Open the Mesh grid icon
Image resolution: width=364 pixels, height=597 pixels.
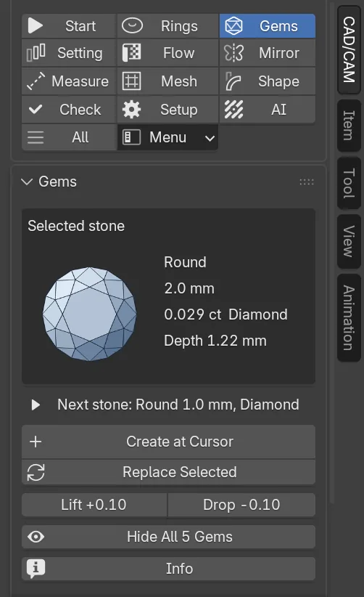click(x=131, y=81)
